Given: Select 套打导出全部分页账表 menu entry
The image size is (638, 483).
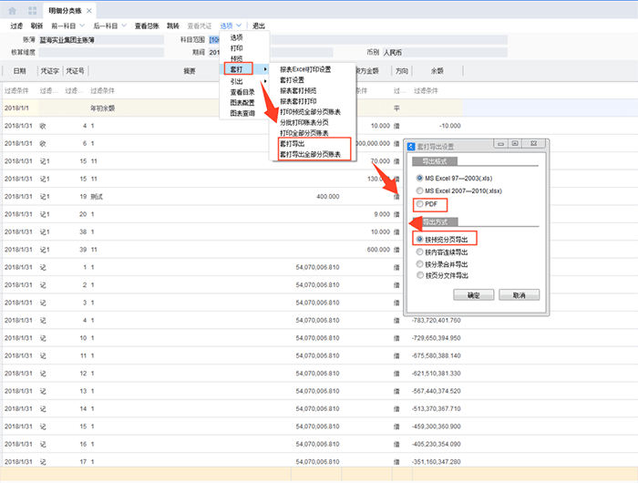Looking at the screenshot, I should tap(310, 155).
